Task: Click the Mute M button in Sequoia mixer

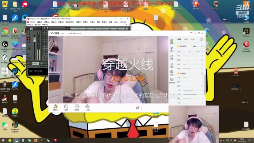Action: 28,36
